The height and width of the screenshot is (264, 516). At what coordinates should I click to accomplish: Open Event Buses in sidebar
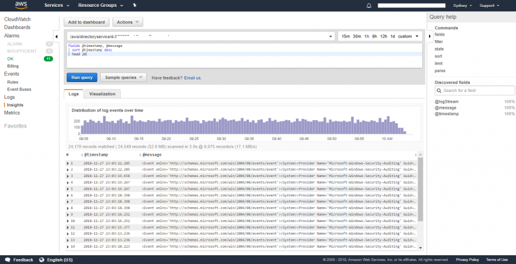tap(19, 89)
